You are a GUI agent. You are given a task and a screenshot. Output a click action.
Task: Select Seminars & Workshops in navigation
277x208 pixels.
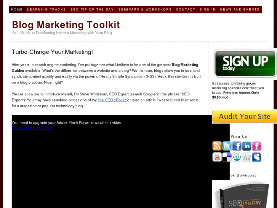coord(145,10)
